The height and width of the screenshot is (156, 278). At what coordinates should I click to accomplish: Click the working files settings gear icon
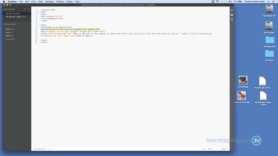pos(25,9)
